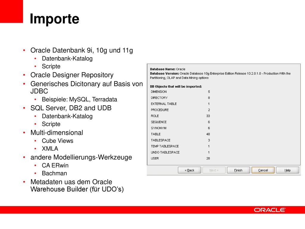Select the PROCEDURE row
Viewport: 305px width, 229px height.
(x=180, y=110)
